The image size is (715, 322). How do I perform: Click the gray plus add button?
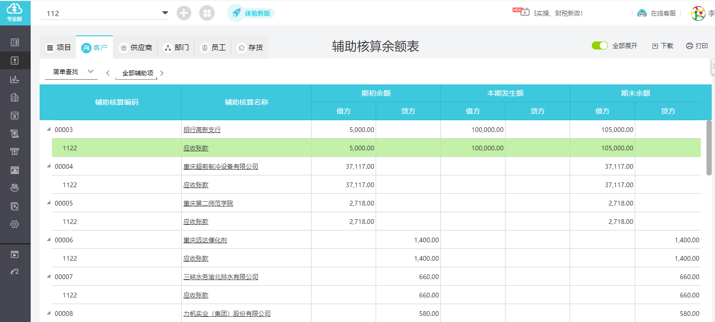pos(184,13)
